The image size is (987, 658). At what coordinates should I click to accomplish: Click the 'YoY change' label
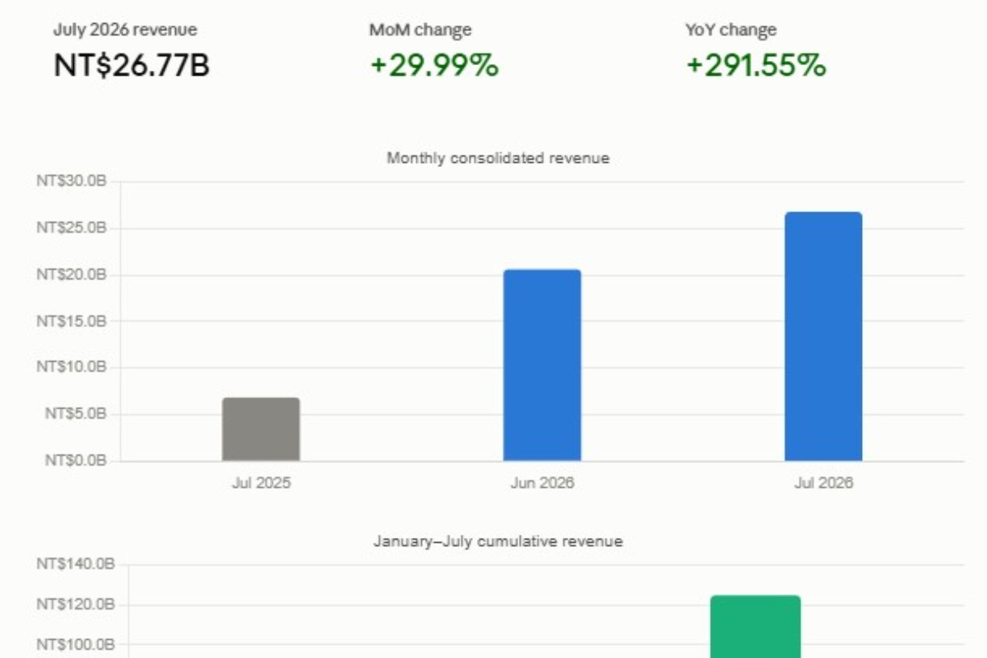point(731,30)
